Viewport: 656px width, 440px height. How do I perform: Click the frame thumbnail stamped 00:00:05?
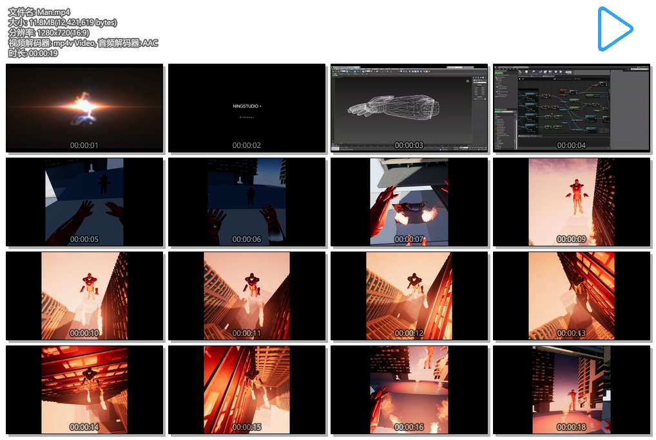(84, 202)
